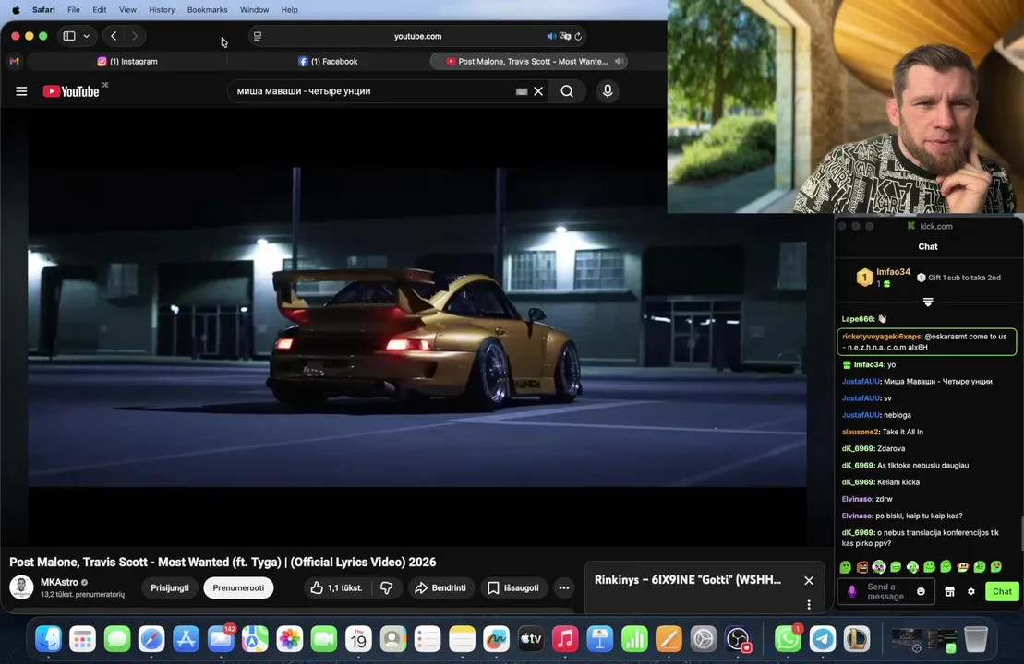1024x664 pixels.
Task: Open on-screen keyboard in YouTube search
Action: (521, 91)
